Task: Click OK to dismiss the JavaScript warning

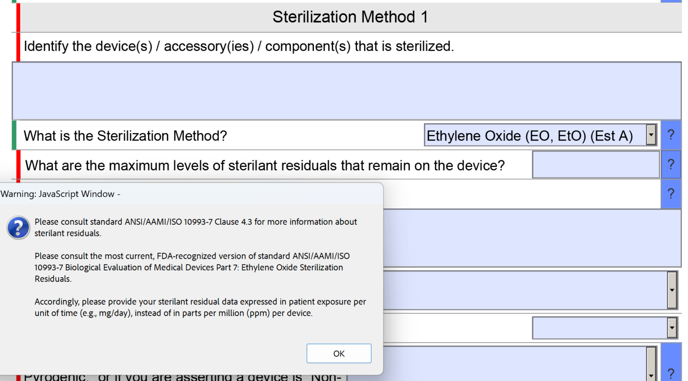Action: (x=339, y=353)
